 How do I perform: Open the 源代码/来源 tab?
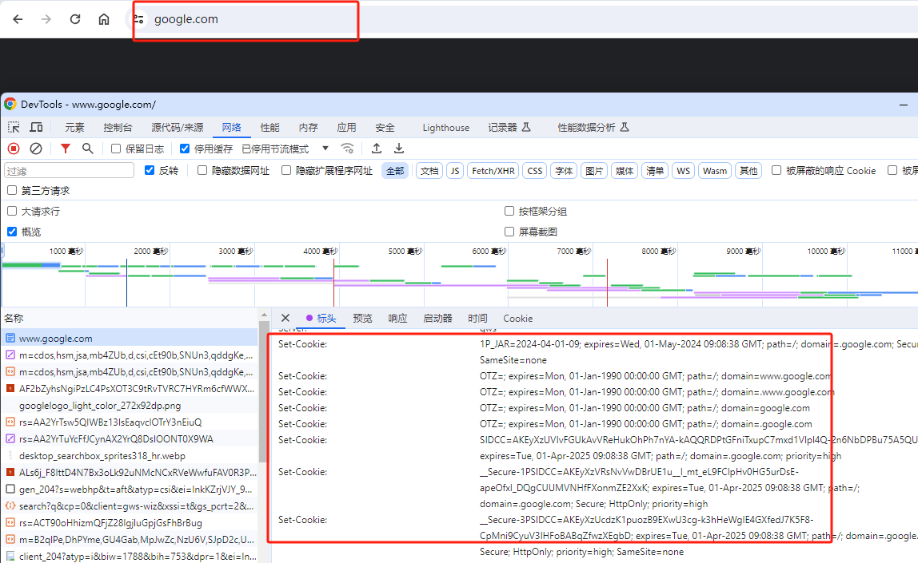pos(178,128)
